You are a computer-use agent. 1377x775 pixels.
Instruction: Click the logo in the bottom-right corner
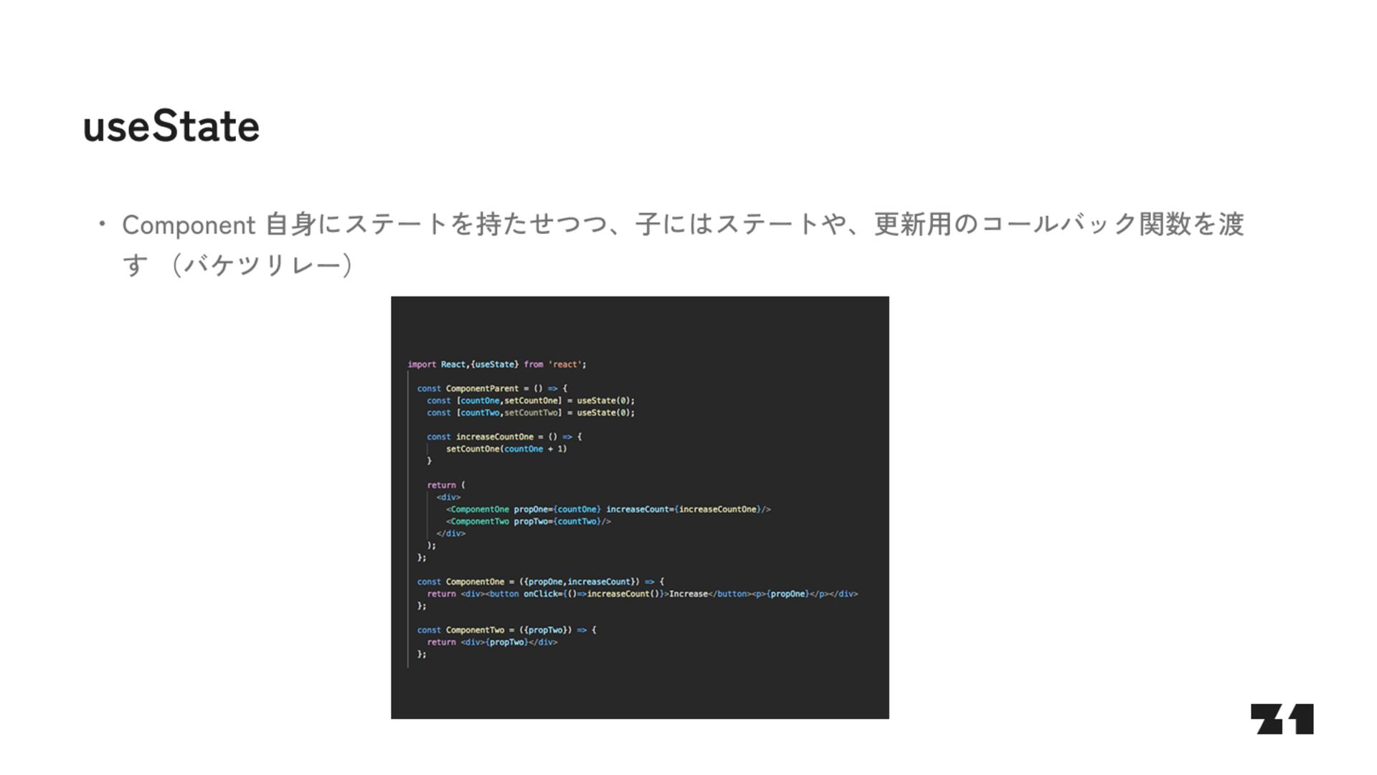tap(1282, 718)
